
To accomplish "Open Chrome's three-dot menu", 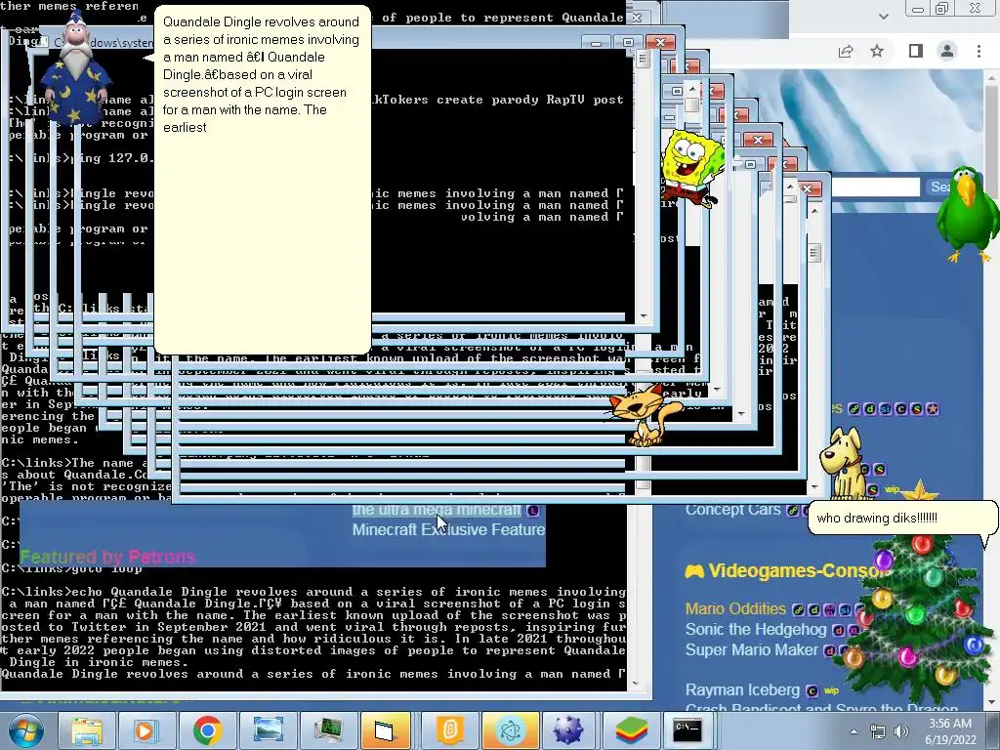I will point(979,51).
